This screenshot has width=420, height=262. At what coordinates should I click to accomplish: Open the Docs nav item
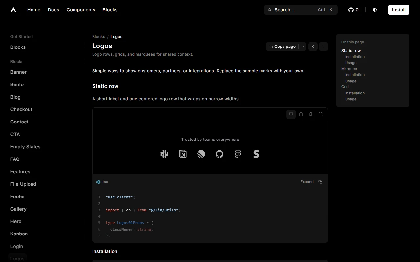click(53, 10)
